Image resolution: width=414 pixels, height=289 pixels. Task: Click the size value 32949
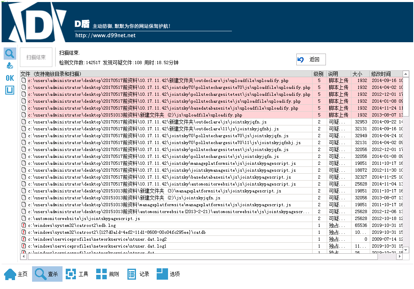pos(361,136)
